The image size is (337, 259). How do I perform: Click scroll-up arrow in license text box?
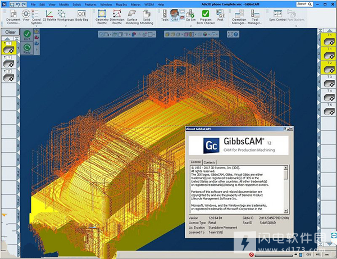(286, 167)
